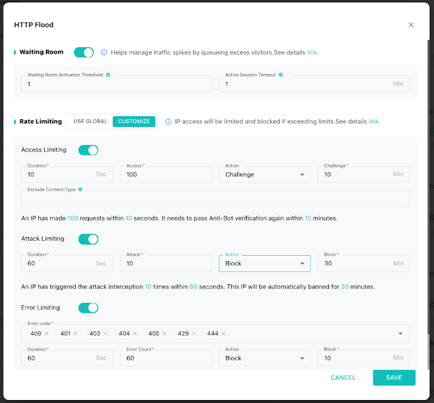This screenshot has width=434, height=403.
Task: Click help icon beside Waiting Room Activation Threshold
Action: click(x=108, y=75)
